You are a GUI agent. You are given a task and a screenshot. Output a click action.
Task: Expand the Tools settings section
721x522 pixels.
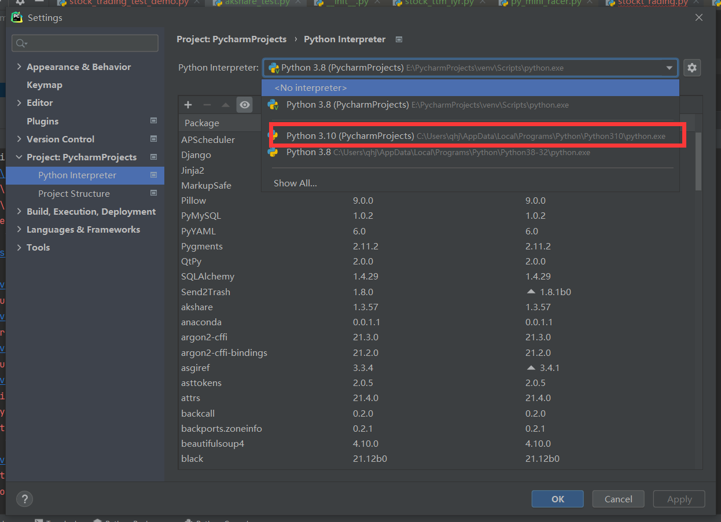click(19, 247)
